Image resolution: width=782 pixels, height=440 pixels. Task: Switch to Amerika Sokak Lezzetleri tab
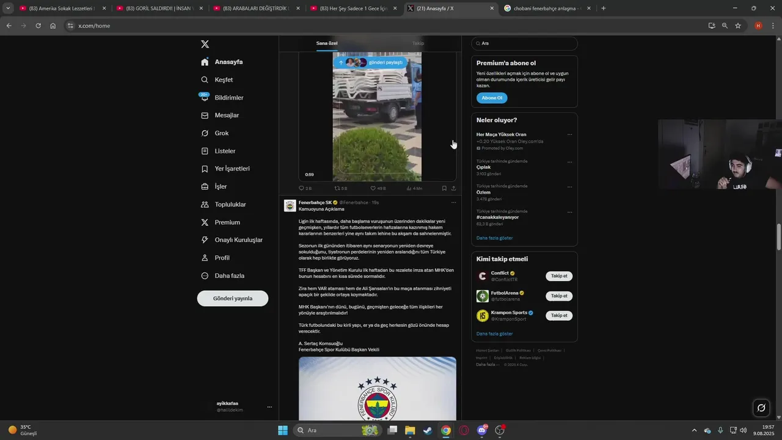pos(62,9)
